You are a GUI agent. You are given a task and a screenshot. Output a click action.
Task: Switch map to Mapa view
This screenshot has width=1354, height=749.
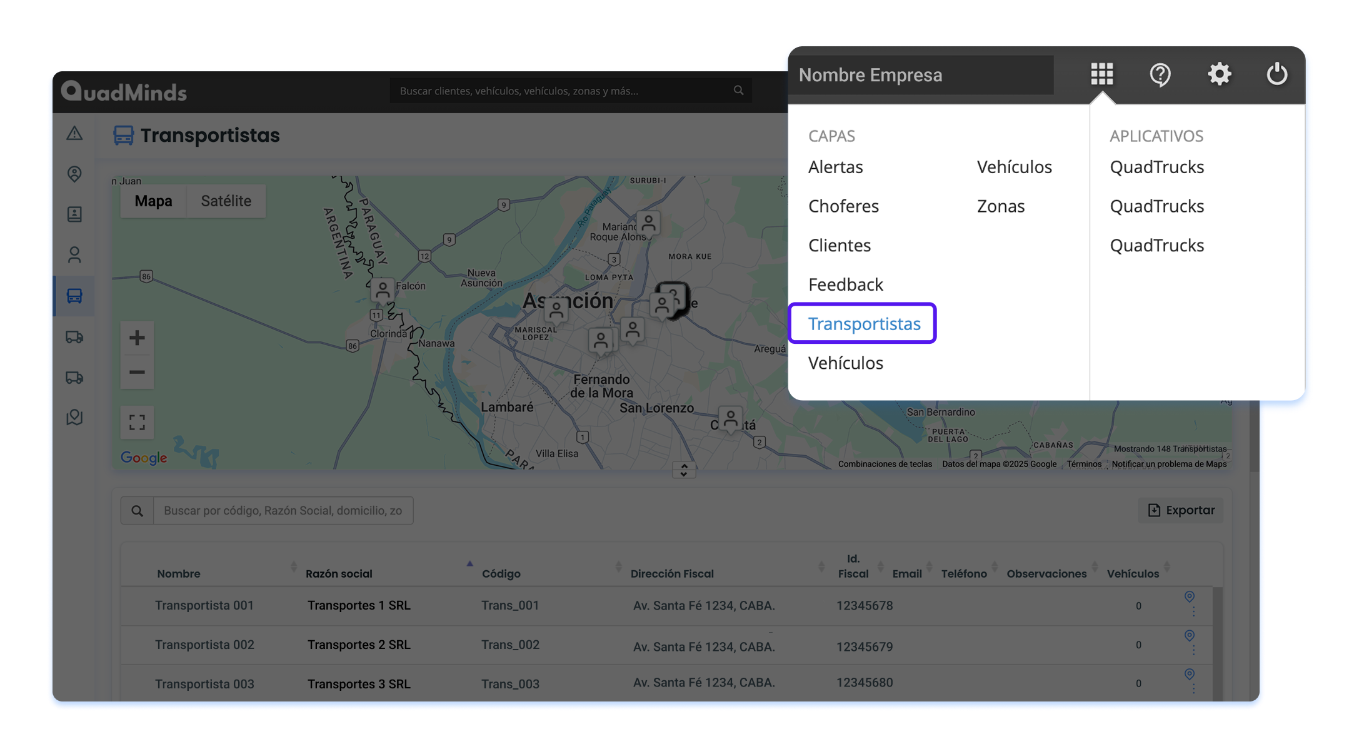coord(153,201)
